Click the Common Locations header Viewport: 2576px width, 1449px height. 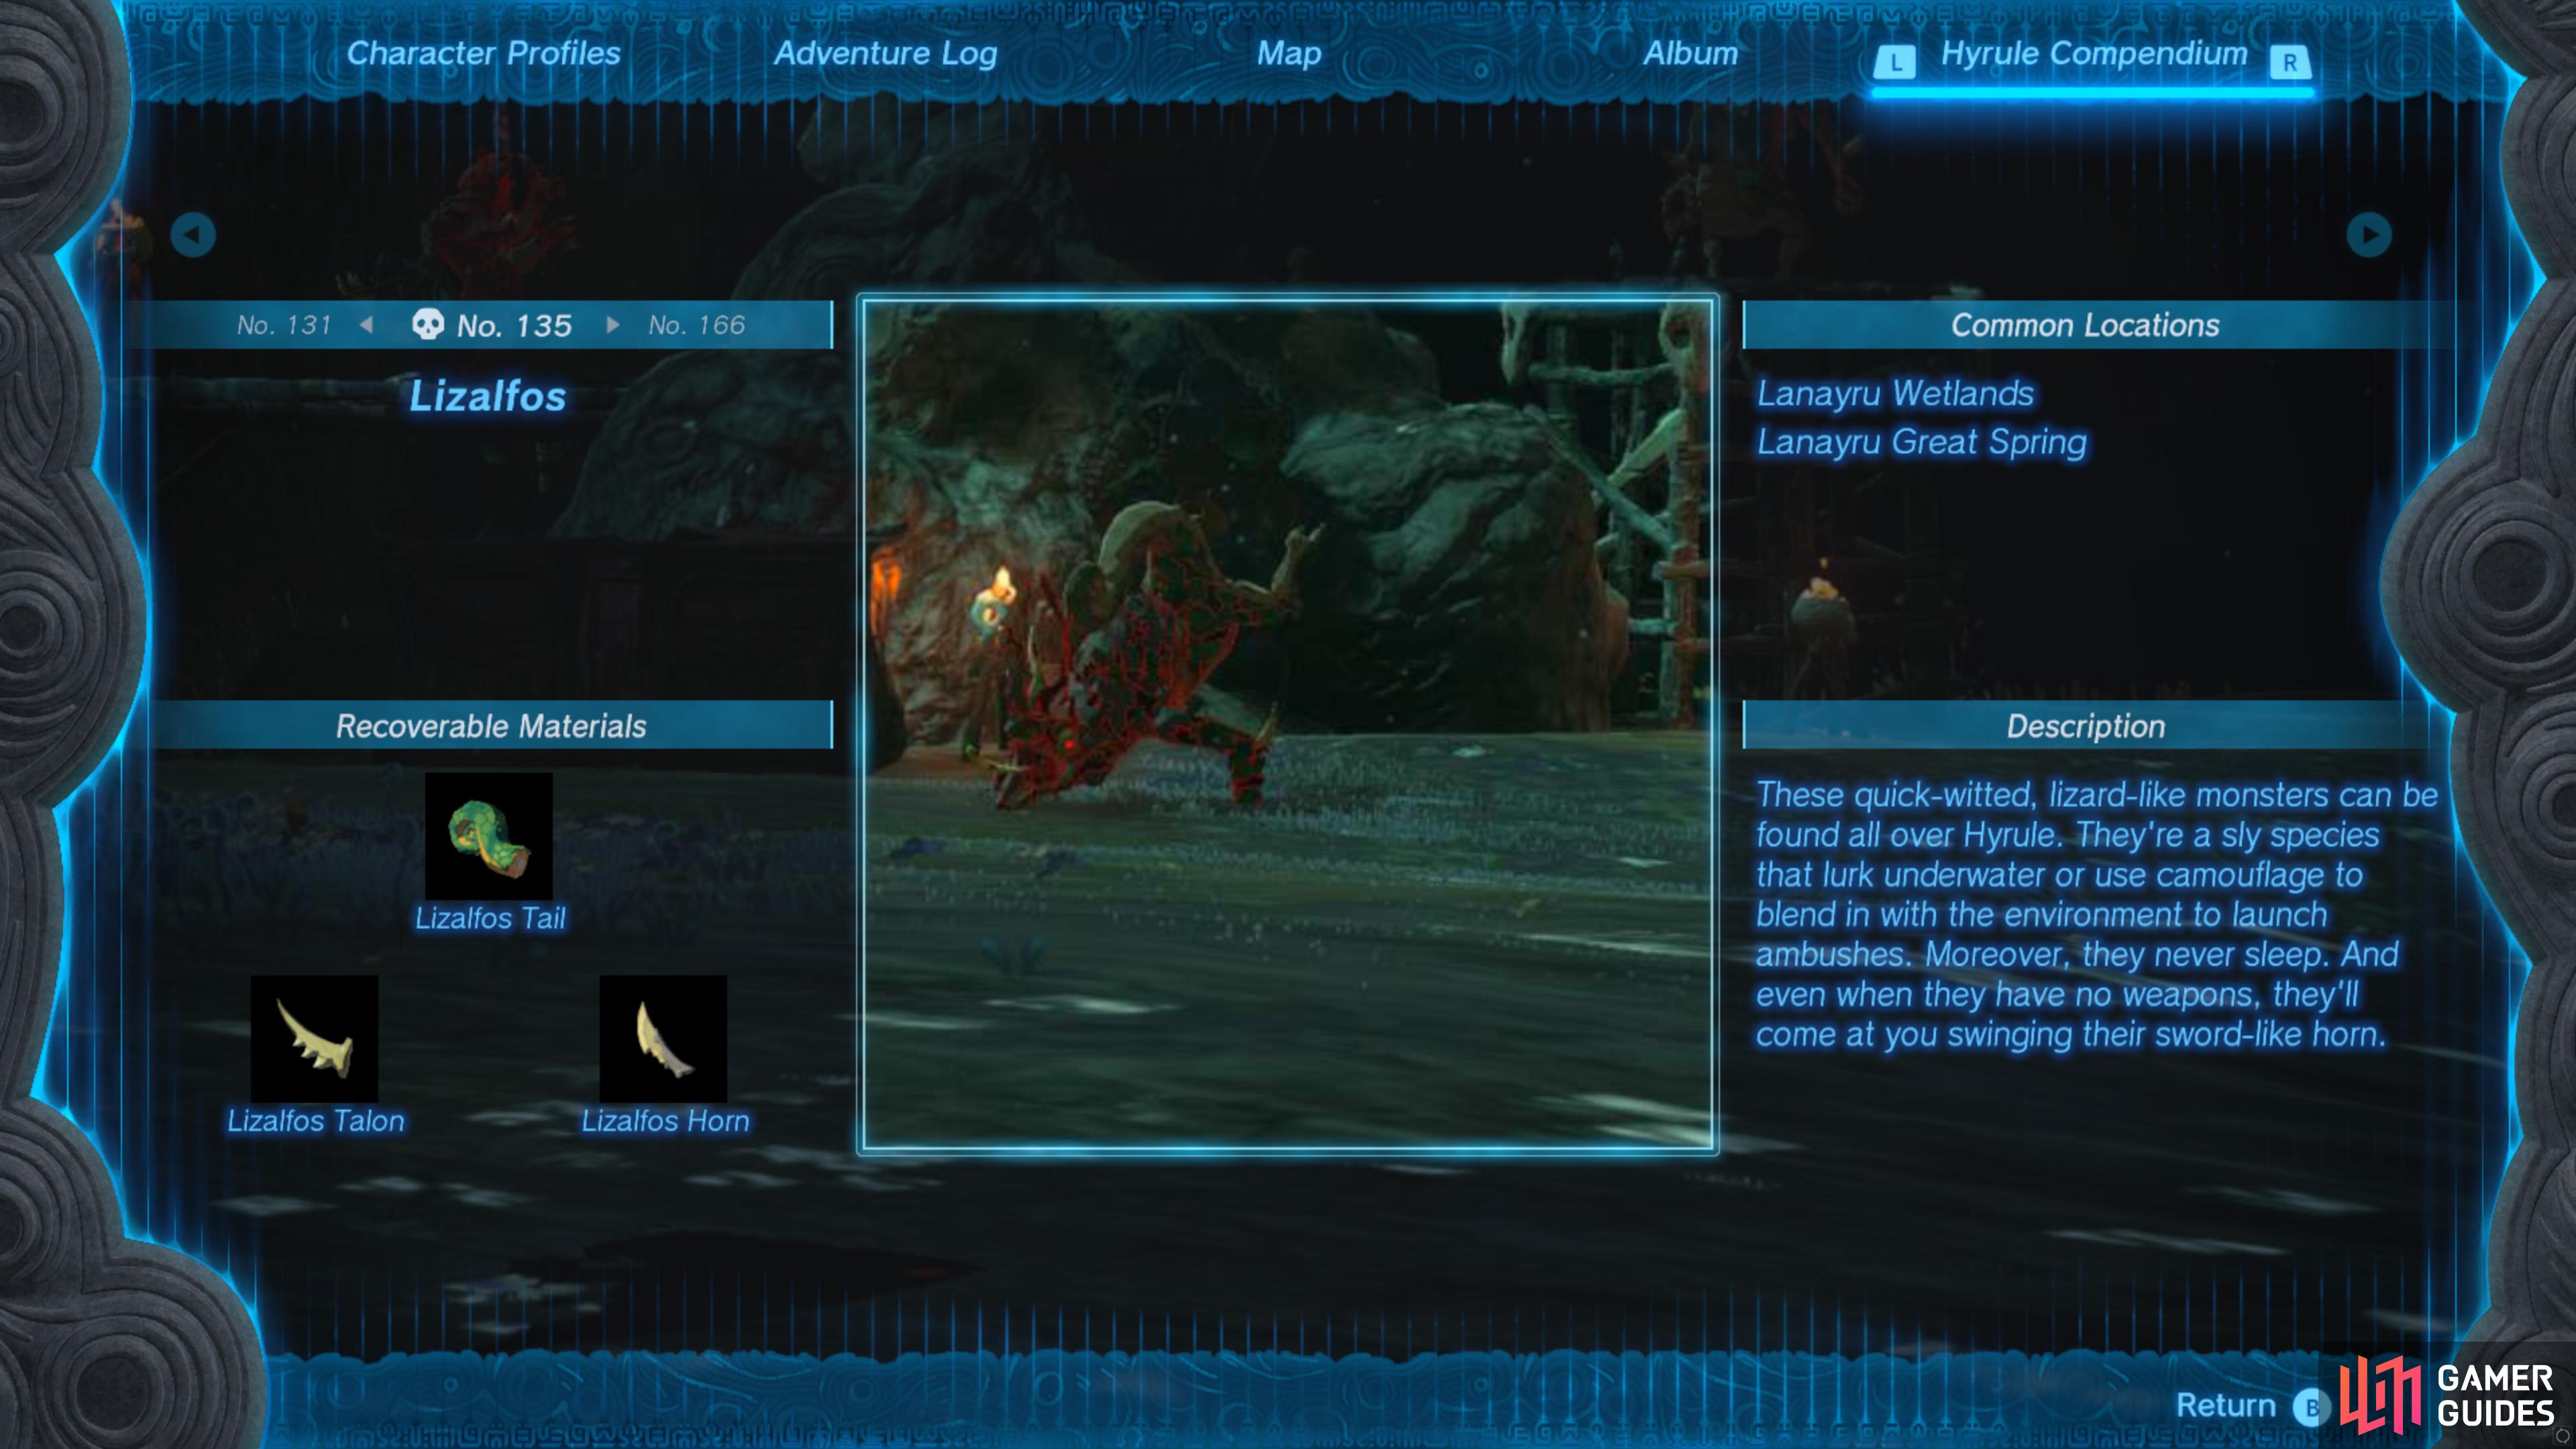pos(2085,325)
